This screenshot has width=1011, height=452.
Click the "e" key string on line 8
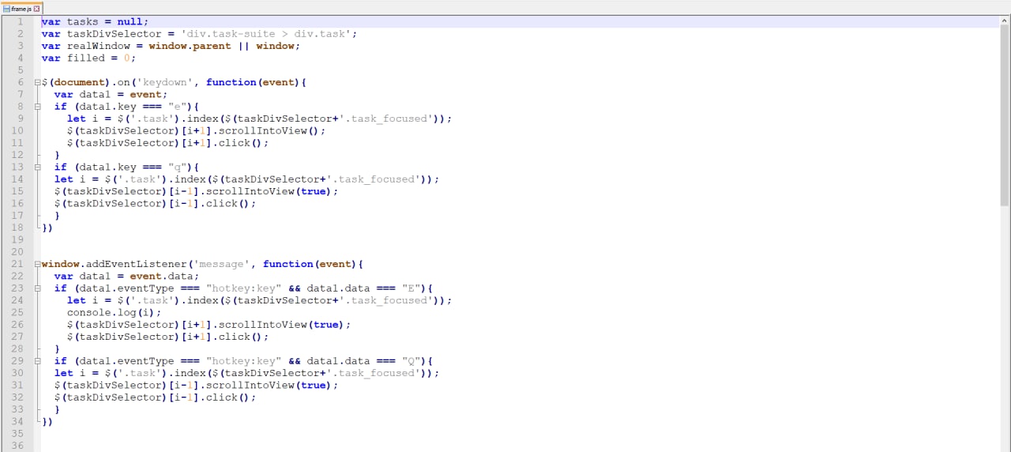tap(177, 107)
